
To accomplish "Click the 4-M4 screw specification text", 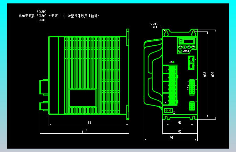I will point(155,27).
